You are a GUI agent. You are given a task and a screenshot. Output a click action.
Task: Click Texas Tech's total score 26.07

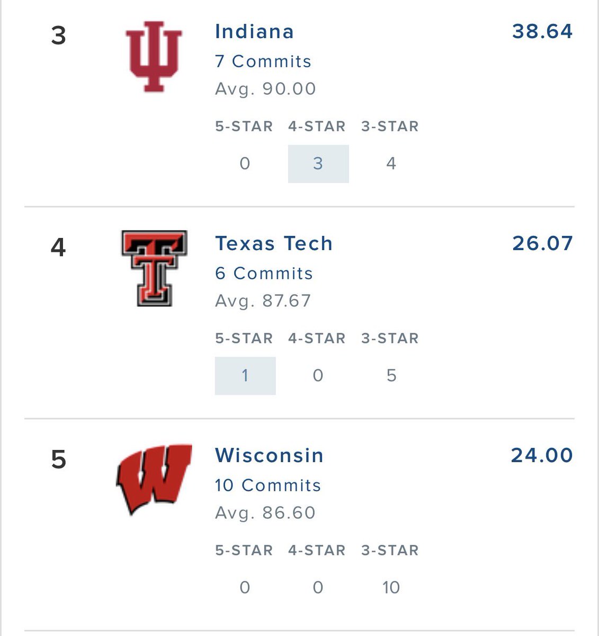point(542,243)
